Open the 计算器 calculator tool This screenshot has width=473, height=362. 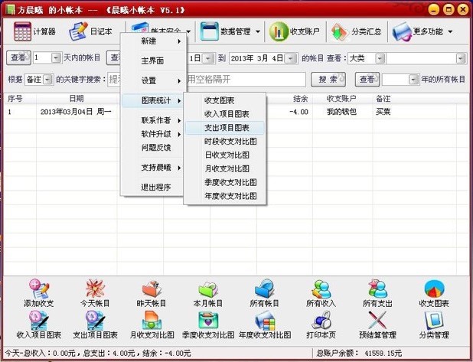point(34,31)
